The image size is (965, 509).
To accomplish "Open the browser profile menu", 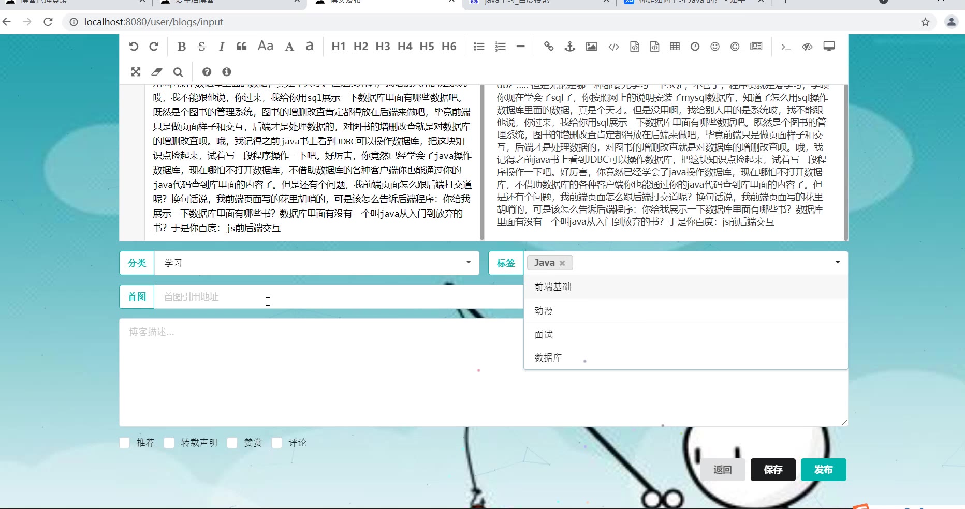I will 951,22.
